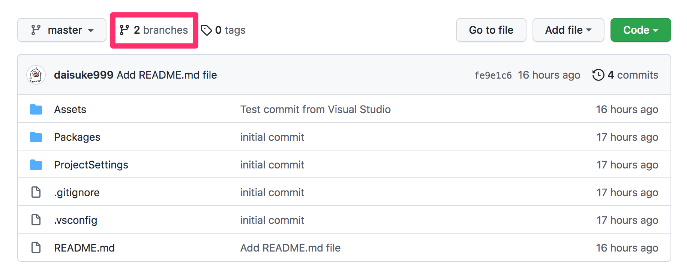The height and width of the screenshot is (274, 687).
Task: Open the .vsconfig file
Action: tap(76, 220)
